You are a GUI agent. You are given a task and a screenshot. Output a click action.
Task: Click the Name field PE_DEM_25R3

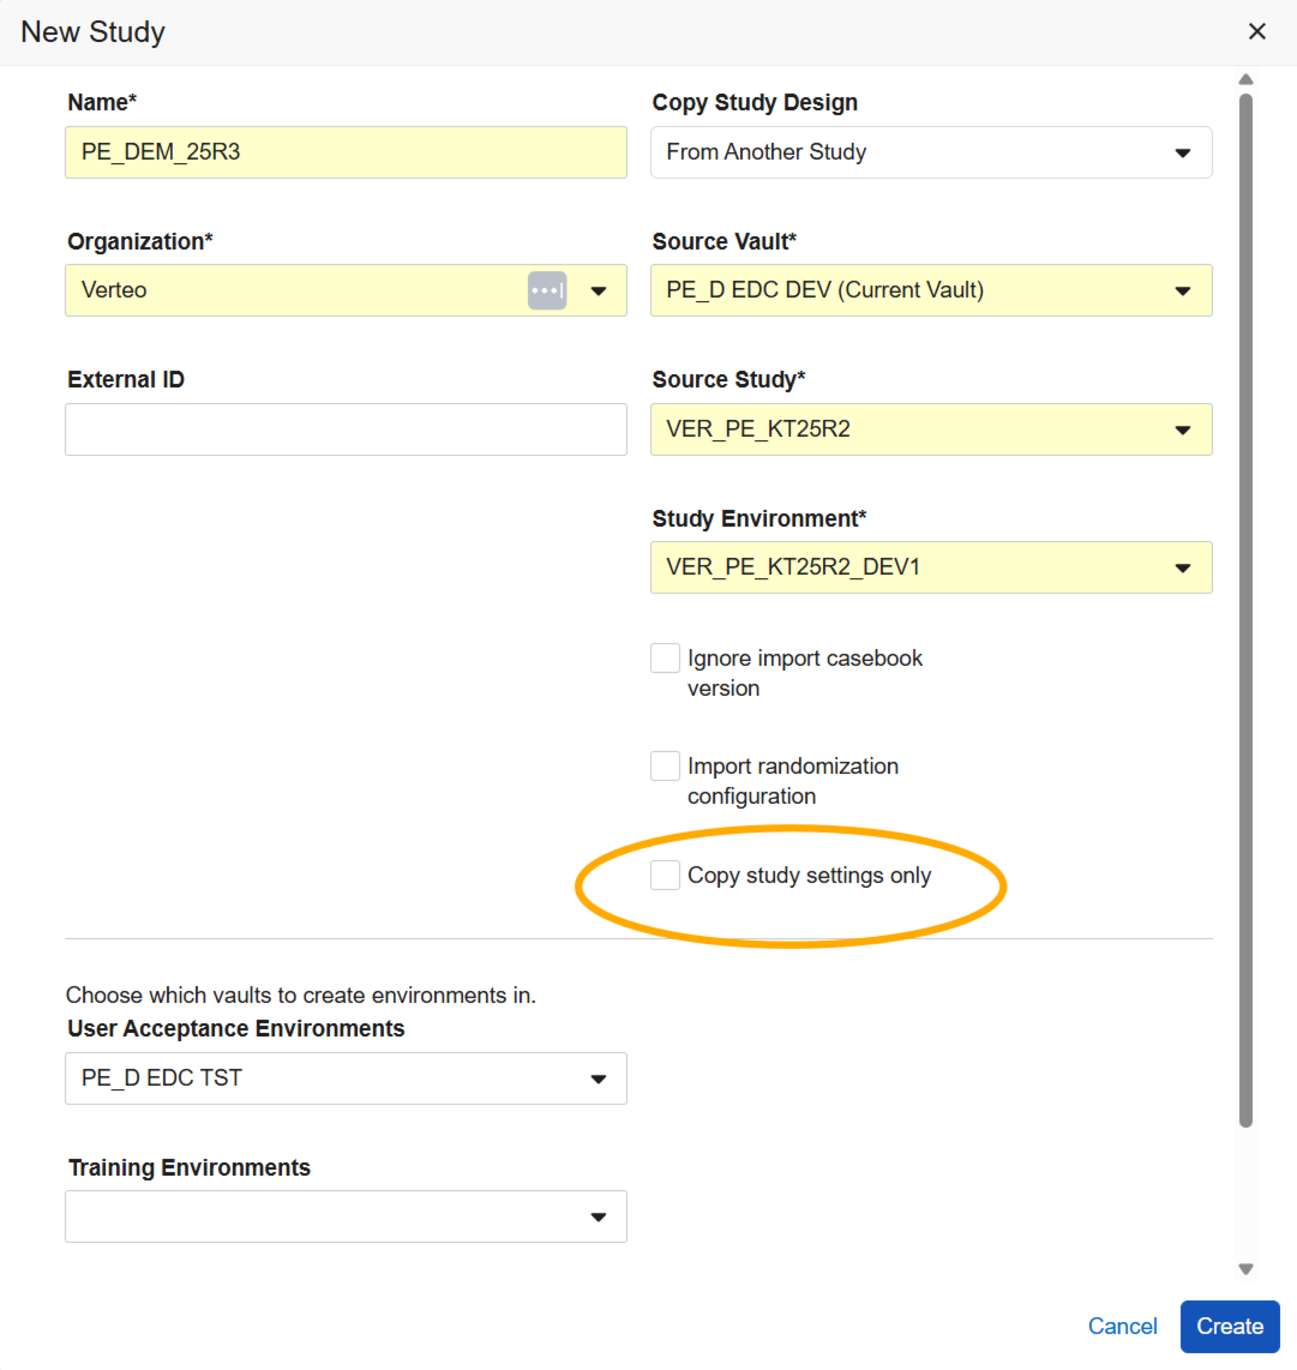point(346,152)
